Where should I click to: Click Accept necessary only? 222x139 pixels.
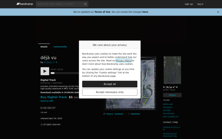[x=110, y=92]
